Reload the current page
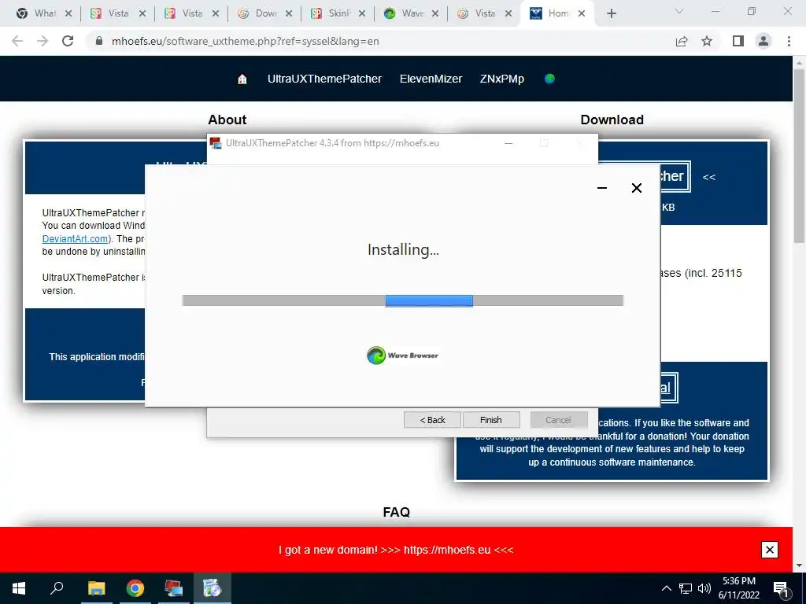Viewport: 806px width, 604px height. click(x=68, y=41)
